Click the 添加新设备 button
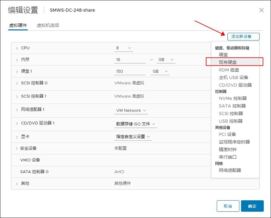Viewport: 271px width, 218px height. click(244, 37)
